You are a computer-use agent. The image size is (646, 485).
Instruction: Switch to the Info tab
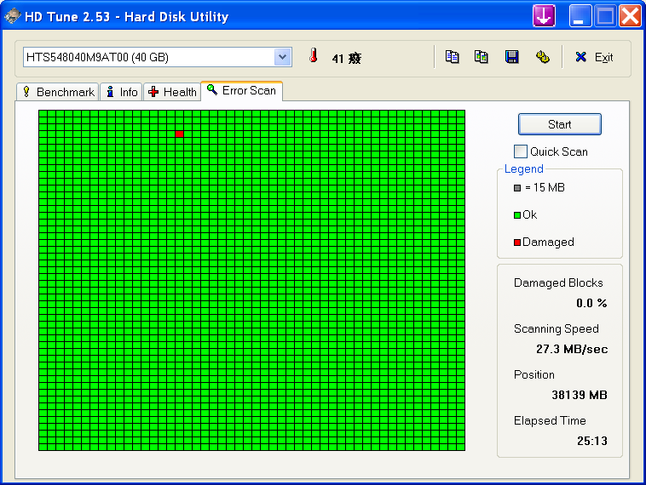122,92
